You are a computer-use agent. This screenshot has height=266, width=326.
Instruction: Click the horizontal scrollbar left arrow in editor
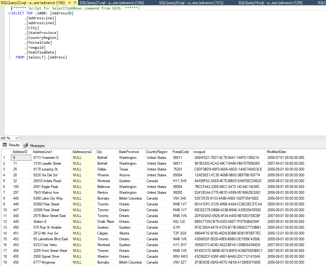[x=21, y=138]
